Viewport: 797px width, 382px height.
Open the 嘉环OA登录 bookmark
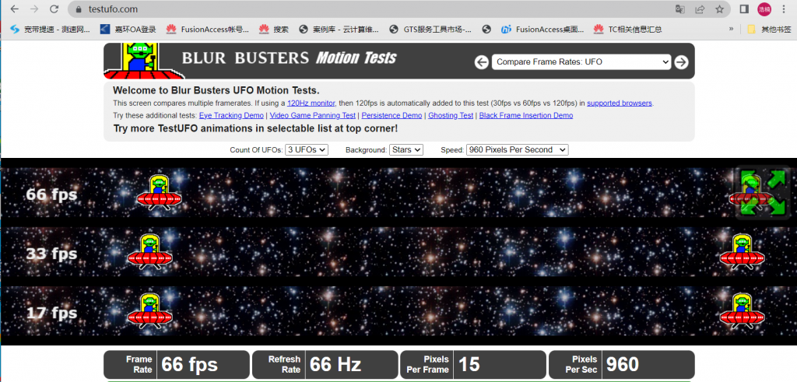pos(128,30)
